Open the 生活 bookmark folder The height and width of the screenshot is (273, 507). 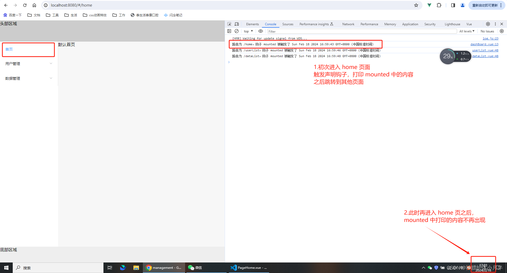71,15
